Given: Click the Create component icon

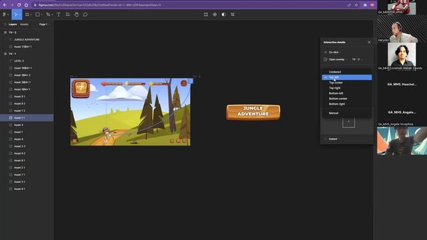Looking at the screenshot, I should click(x=215, y=15).
